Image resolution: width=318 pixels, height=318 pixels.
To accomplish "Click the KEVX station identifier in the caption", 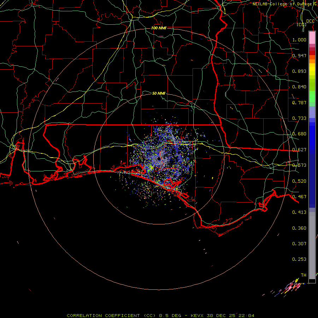I will pos(197,316).
